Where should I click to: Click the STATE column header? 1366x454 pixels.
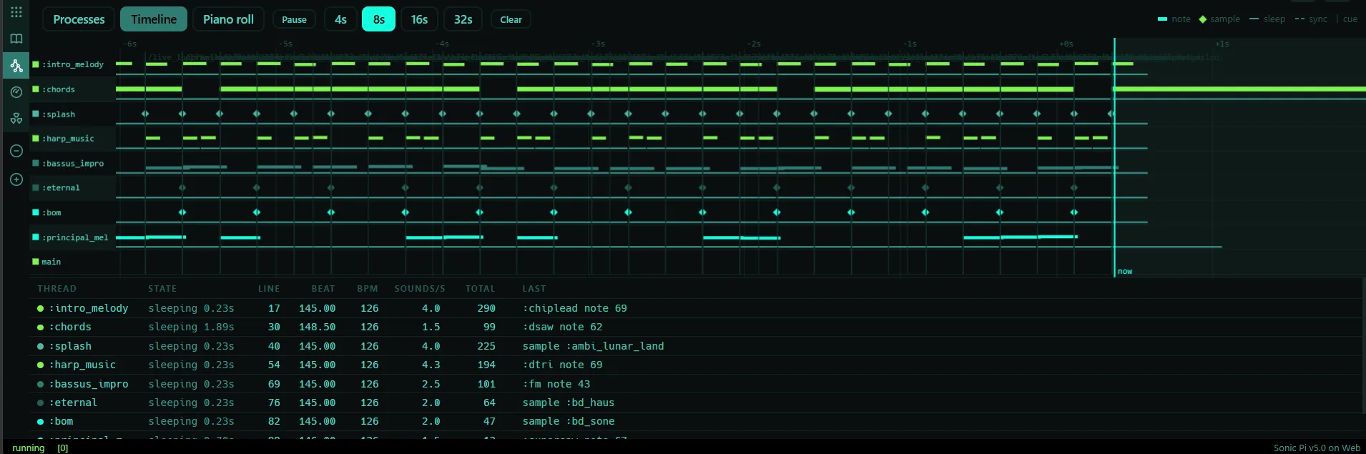pos(162,289)
